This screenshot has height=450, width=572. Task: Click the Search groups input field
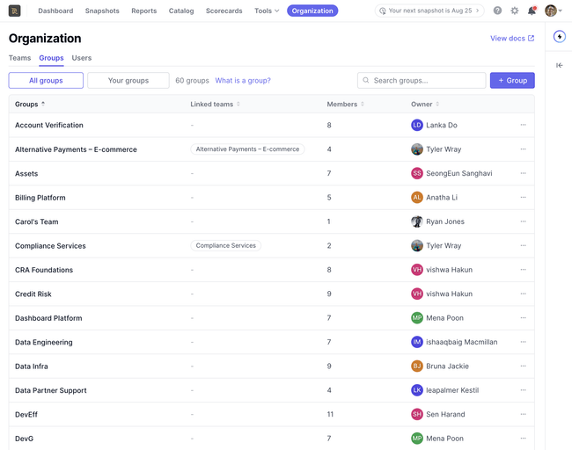click(x=422, y=80)
